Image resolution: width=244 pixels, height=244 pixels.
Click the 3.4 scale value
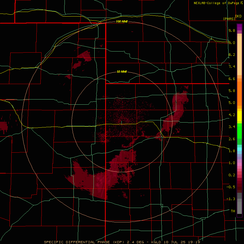(x=232, y=127)
